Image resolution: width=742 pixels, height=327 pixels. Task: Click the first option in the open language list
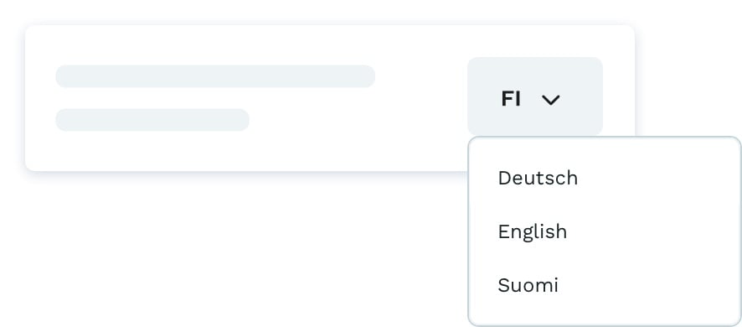coord(538,179)
